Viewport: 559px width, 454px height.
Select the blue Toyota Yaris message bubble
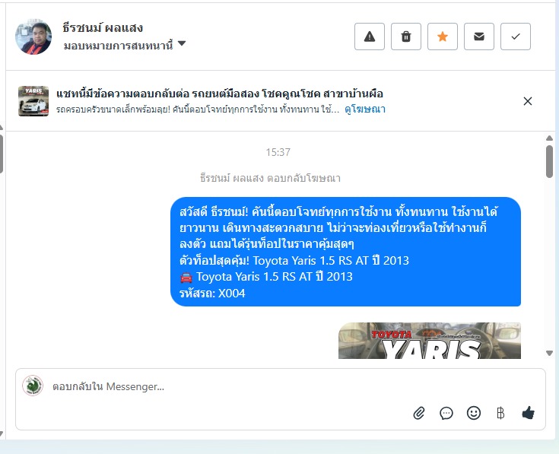[345, 252]
